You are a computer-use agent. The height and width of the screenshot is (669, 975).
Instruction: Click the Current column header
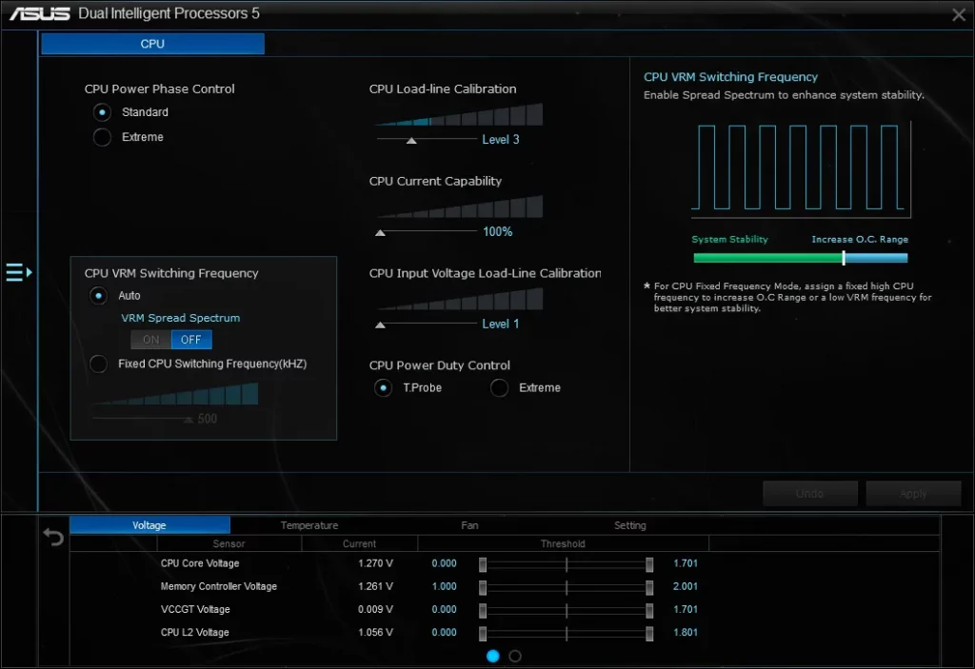click(359, 544)
